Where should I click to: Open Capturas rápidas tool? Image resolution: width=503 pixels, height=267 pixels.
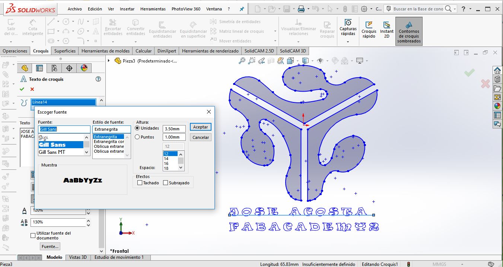tap(348, 29)
